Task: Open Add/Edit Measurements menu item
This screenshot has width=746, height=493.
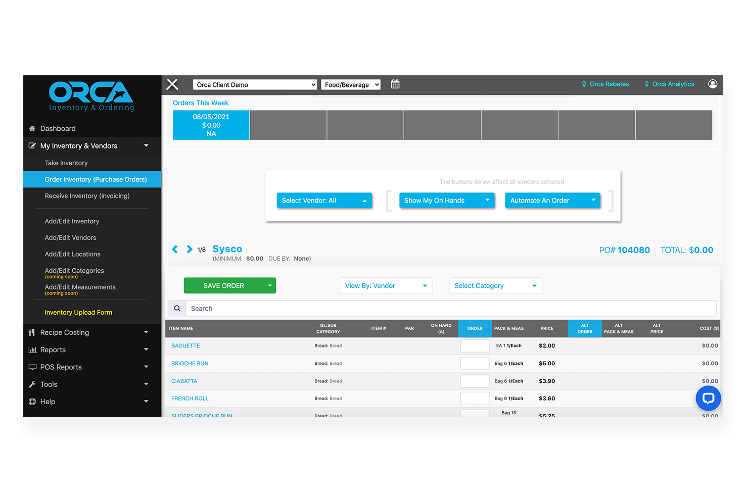Action: pyautogui.click(x=80, y=287)
